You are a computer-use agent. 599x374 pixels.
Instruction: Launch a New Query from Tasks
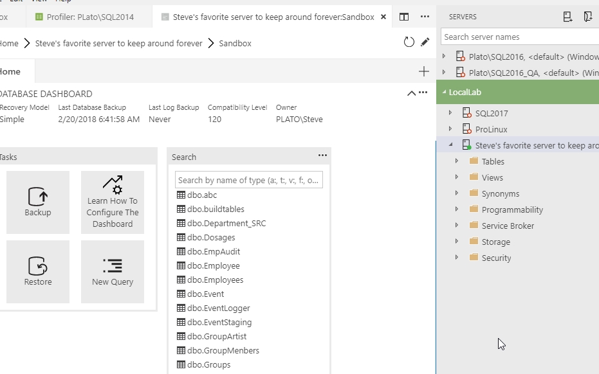[113, 272]
